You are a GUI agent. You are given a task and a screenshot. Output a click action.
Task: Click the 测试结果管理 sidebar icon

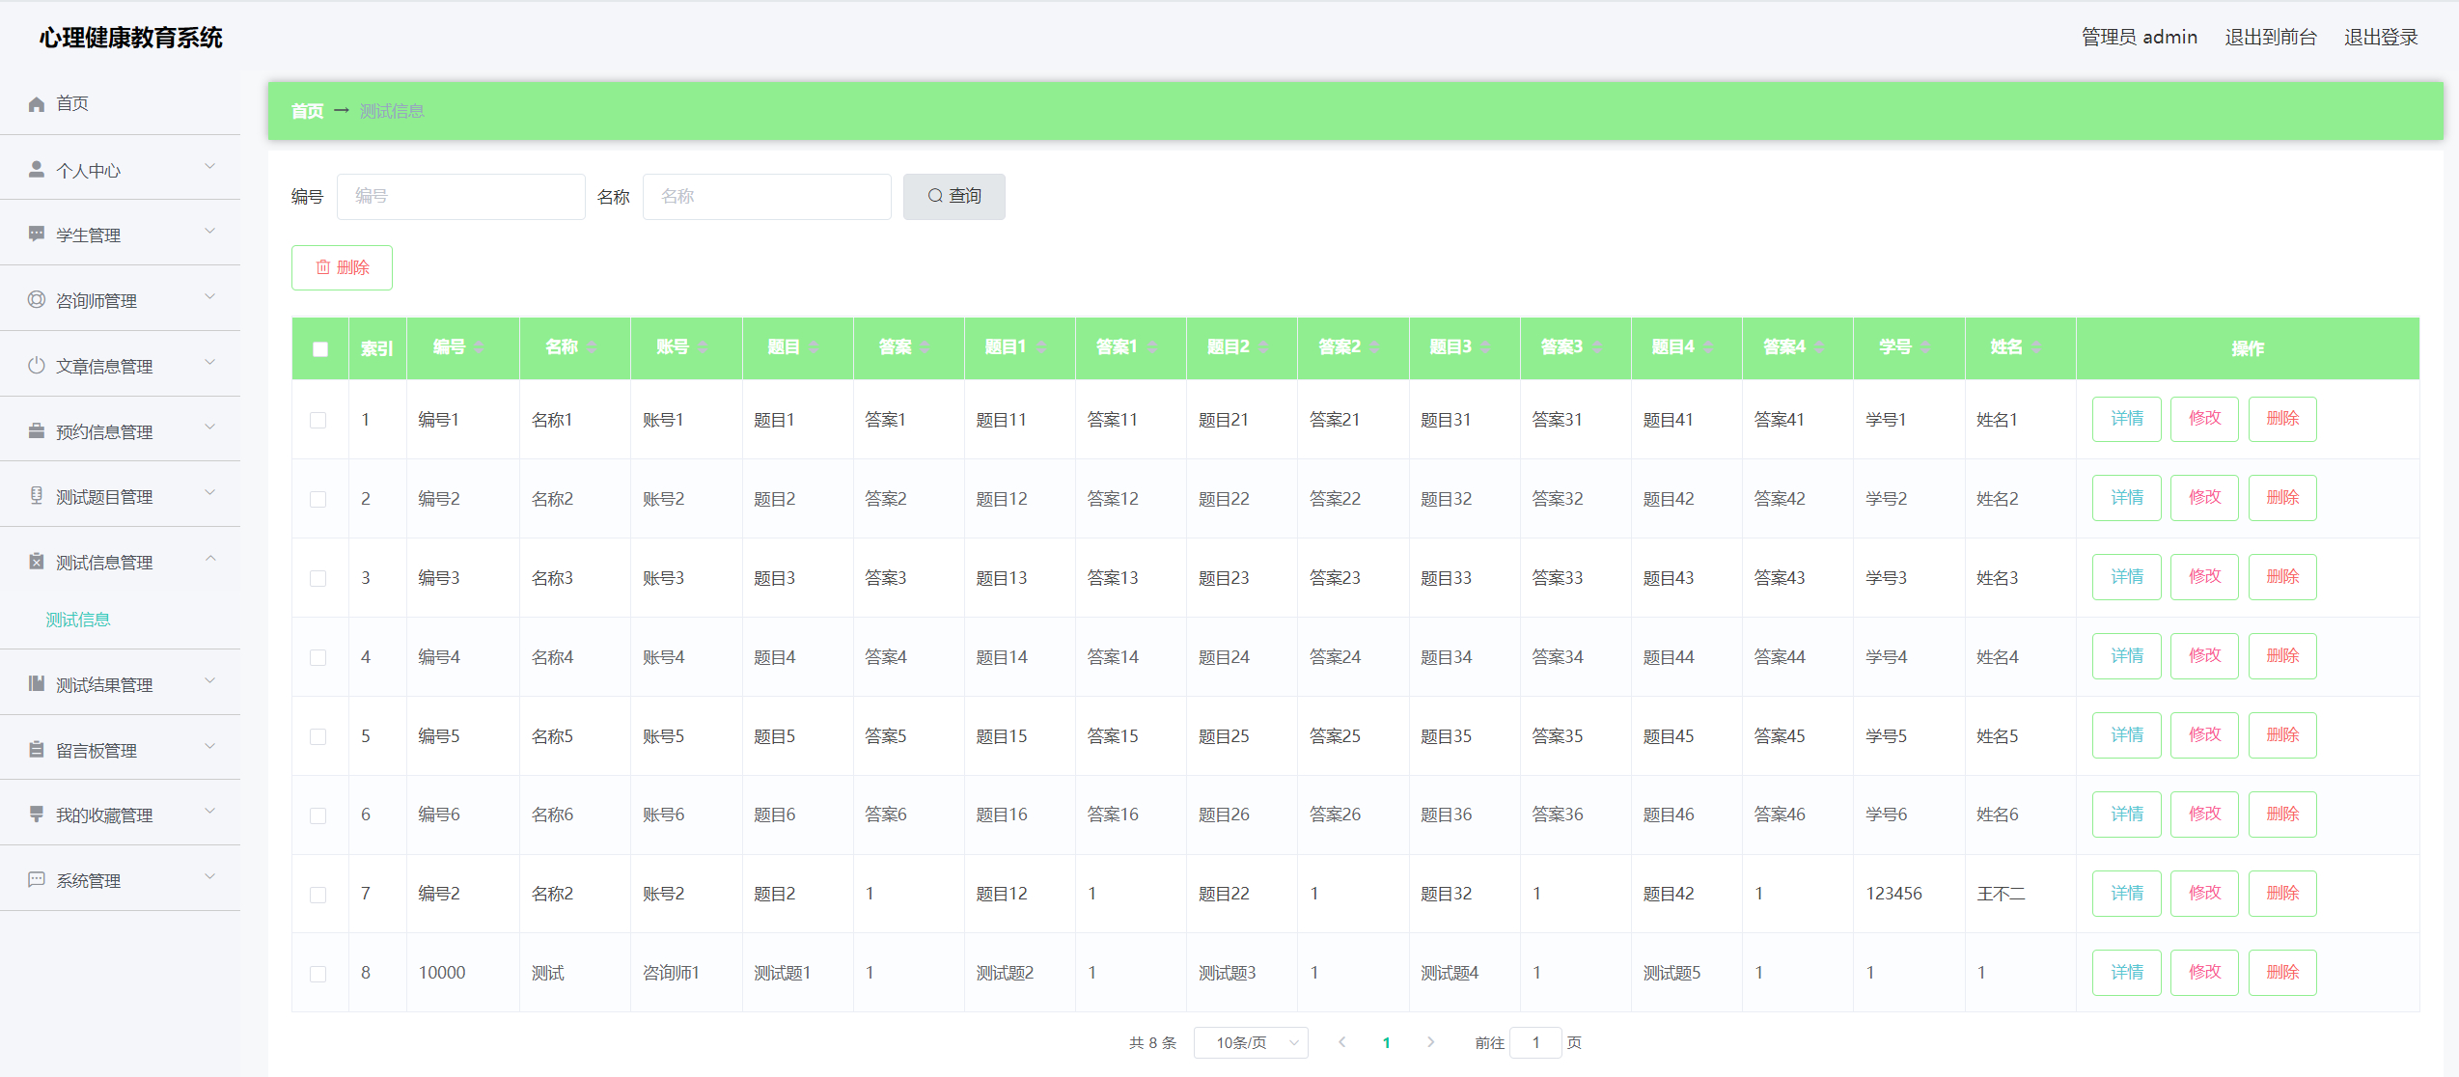pos(37,684)
